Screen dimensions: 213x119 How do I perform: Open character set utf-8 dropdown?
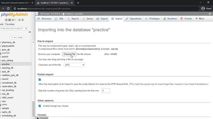point(75,65)
